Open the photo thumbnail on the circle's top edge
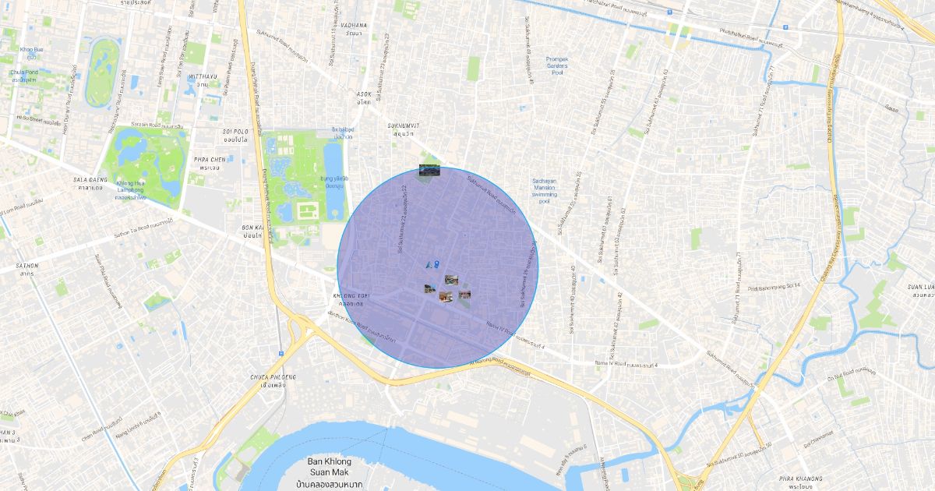This screenshot has height=491, width=935. click(429, 170)
